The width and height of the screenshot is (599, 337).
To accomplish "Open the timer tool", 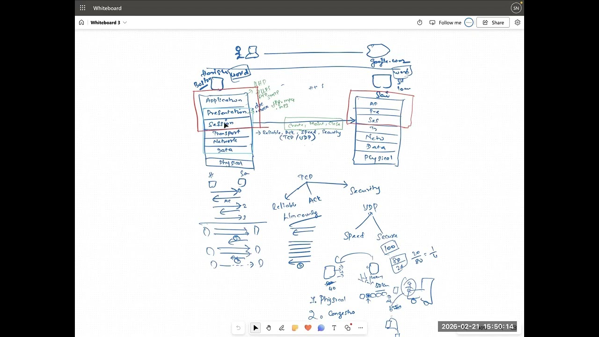I will pyautogui.click(x=420, y=22).
